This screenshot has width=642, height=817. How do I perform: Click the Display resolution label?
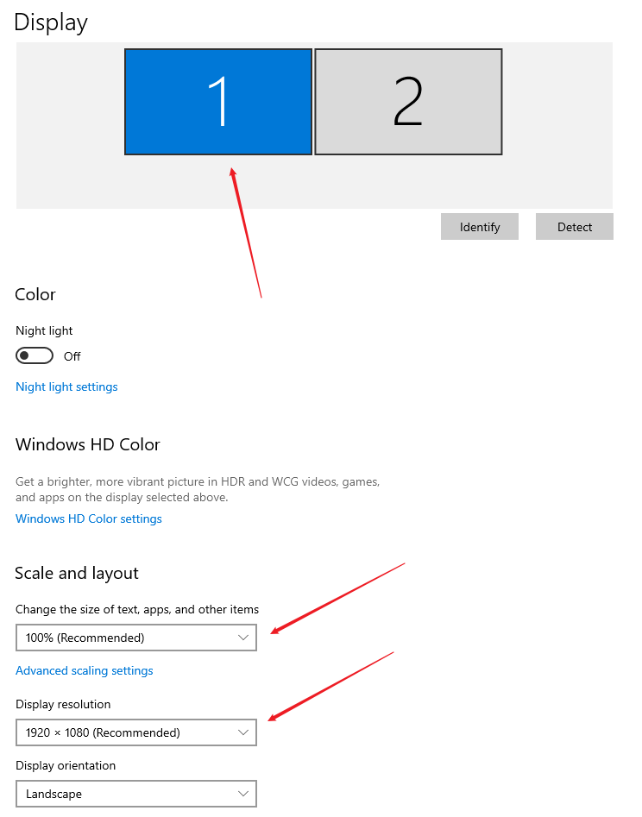coord(63,704)
